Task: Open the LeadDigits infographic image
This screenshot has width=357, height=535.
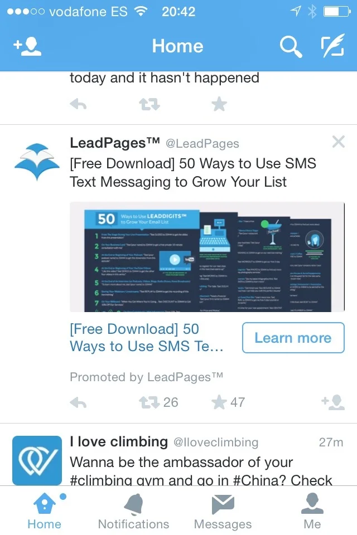Action: point(207,257)
